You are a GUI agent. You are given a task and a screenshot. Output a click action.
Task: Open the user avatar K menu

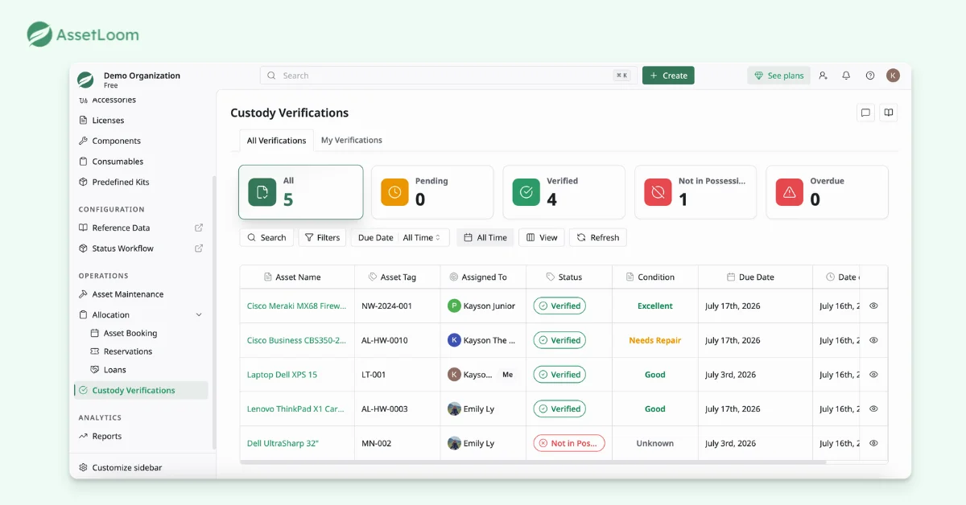point(894,76)
